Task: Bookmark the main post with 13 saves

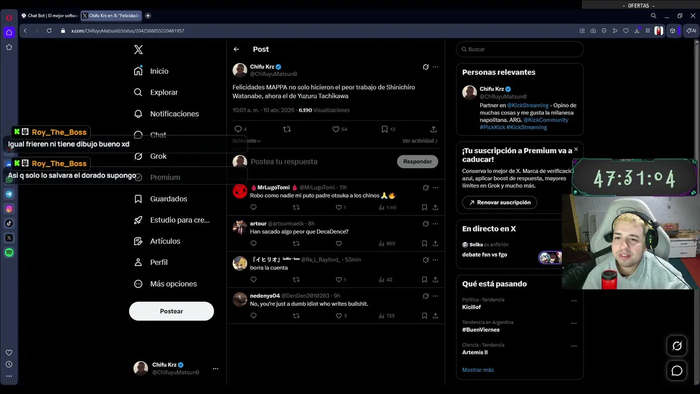Action: coord(384,129)
